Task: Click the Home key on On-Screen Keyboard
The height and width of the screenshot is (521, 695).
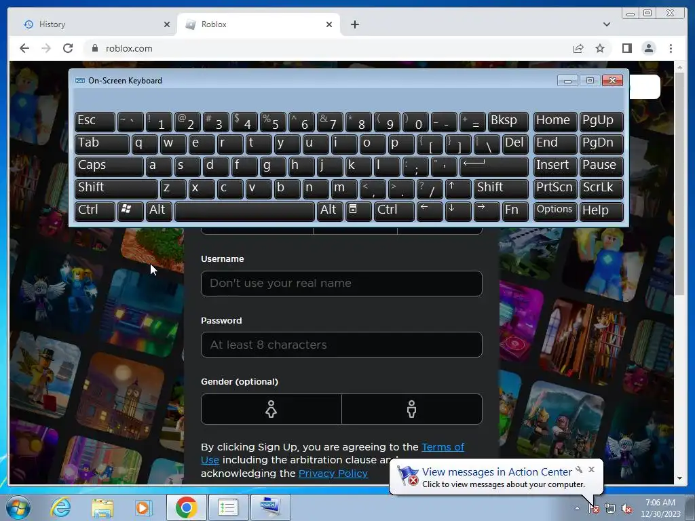Action: (x=555, y=121)
